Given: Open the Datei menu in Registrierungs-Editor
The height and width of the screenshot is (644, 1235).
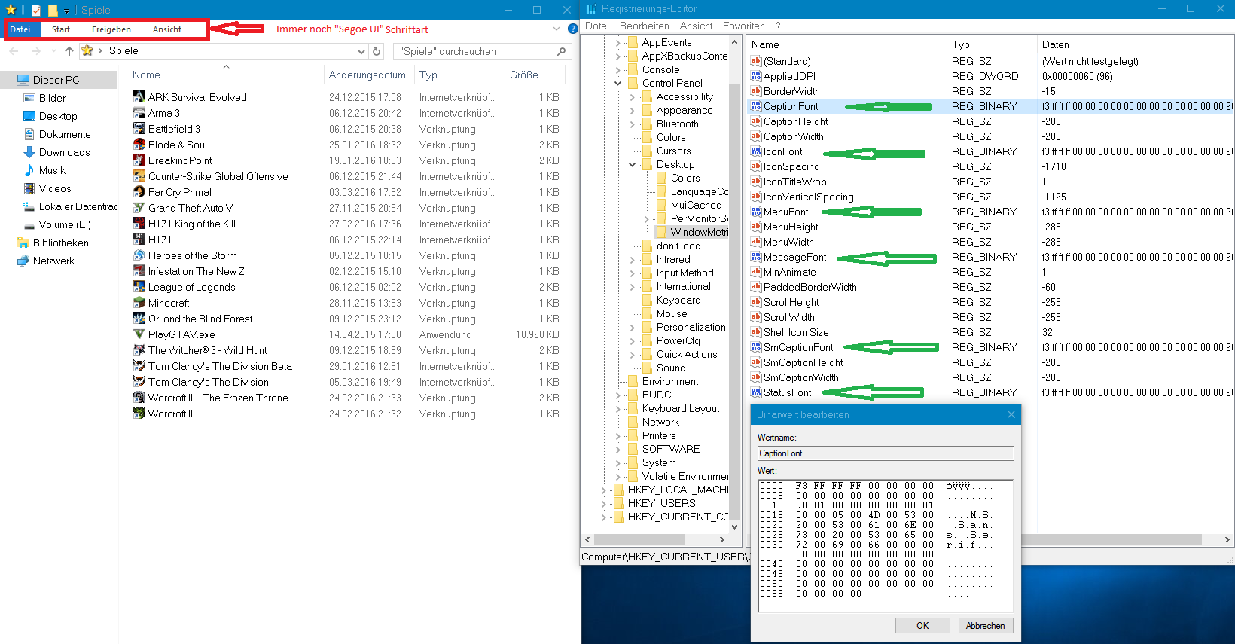Looking at the screenshot, I should click(x=597, y=26).
